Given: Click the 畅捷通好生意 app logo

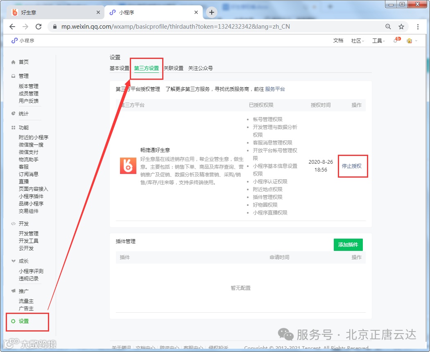Looking at the screenshot, I should 128,166.
